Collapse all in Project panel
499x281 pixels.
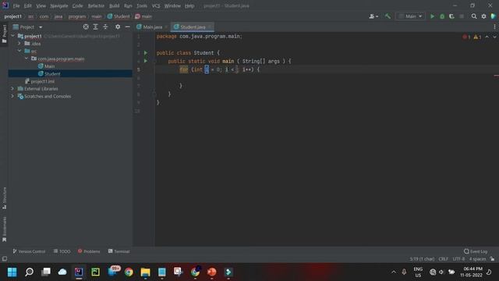(x=105, y=27)
